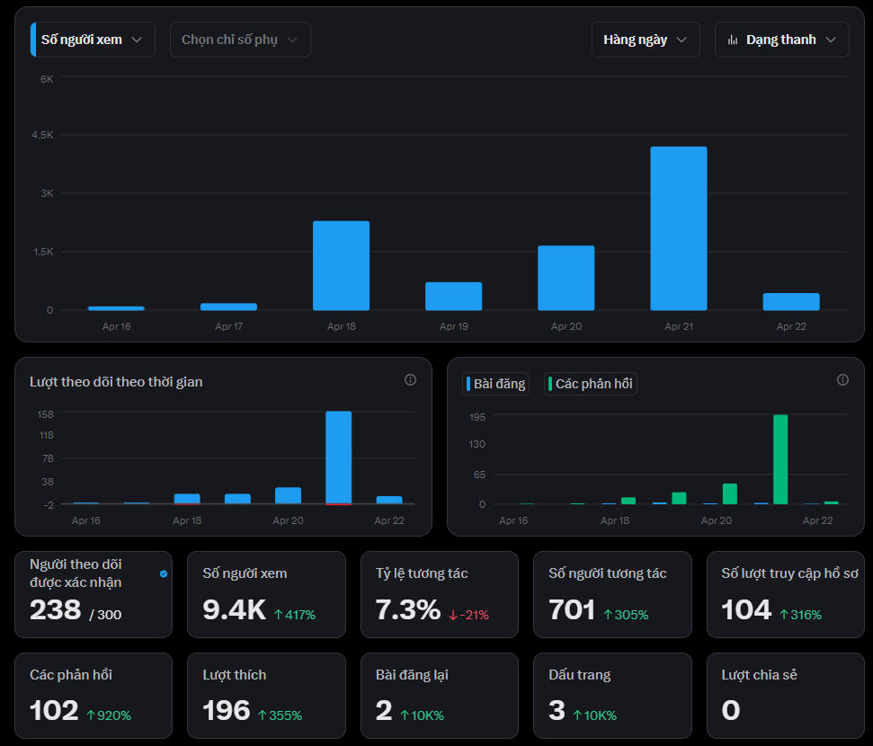Click the "Lượt theo dõi theo thời gian" title
The width and height of the screenshot is (873, 746).
point(116,382)
